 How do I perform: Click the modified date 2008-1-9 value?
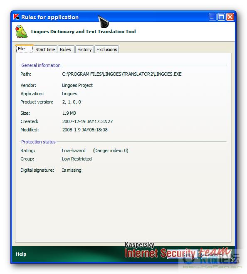click(x=85, y=130)
